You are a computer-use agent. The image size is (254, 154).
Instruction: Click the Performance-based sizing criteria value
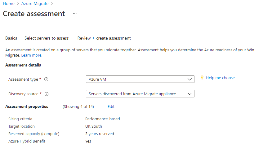click(103, 119)
